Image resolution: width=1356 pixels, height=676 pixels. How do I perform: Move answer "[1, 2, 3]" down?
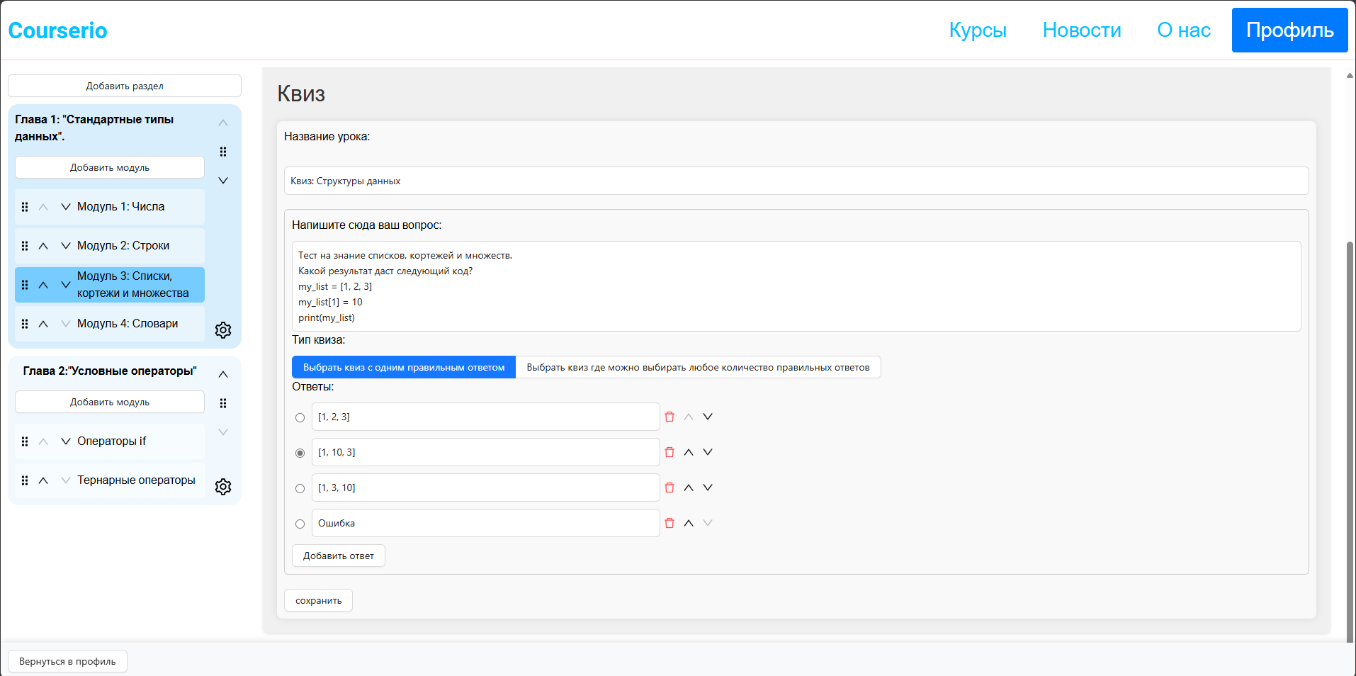pos(708,417)
